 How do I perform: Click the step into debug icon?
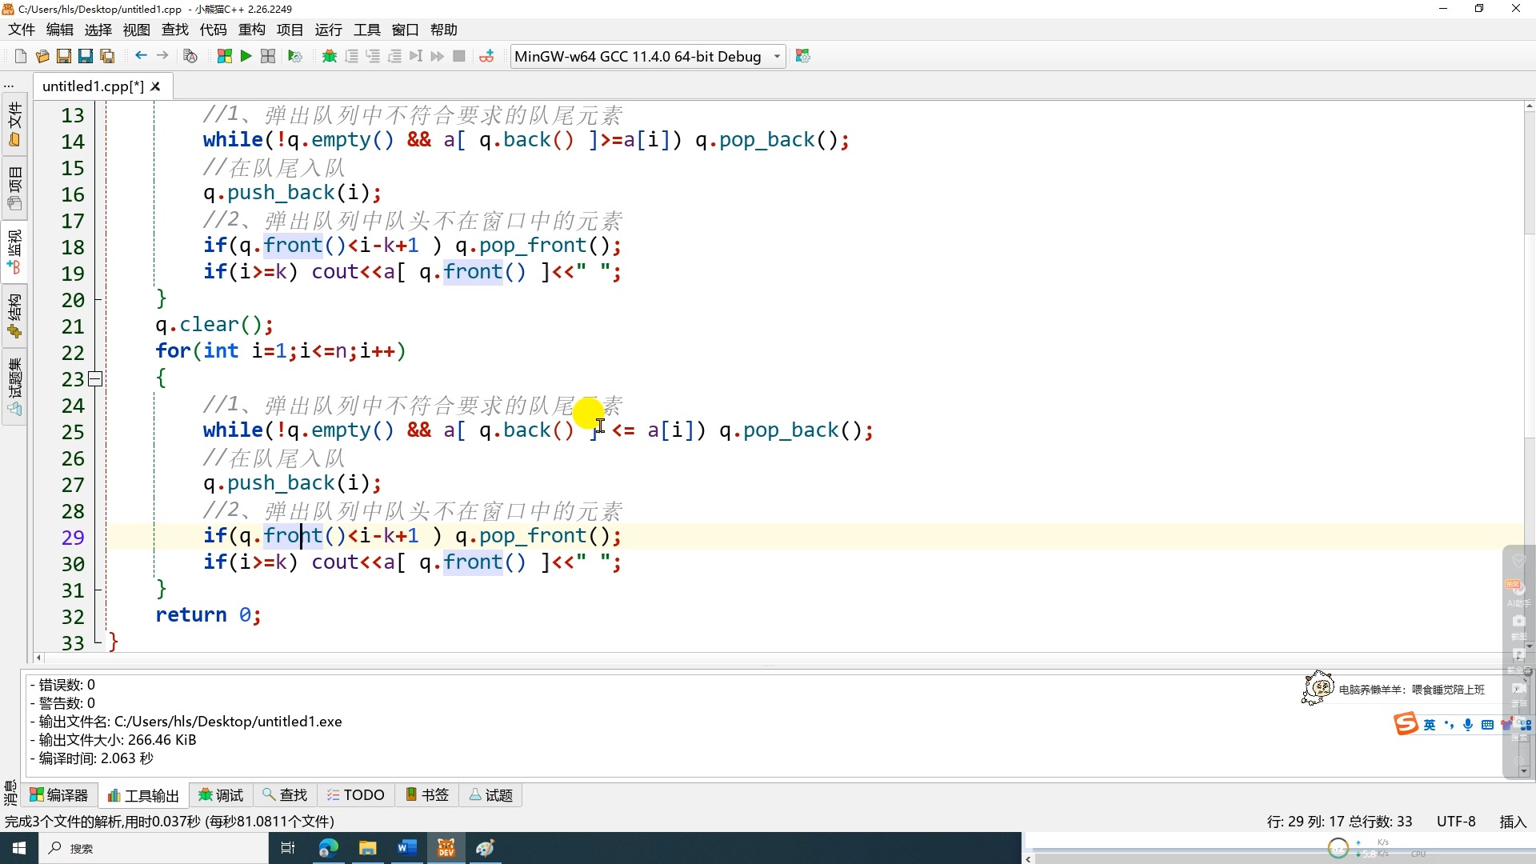(x=373, y=56)
